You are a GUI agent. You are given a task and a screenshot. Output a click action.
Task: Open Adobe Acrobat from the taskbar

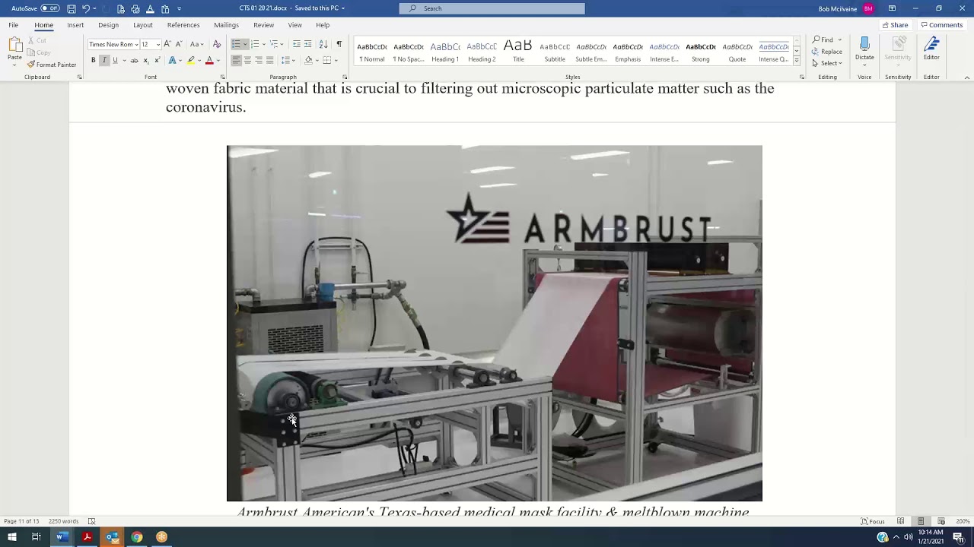[87, 537]
